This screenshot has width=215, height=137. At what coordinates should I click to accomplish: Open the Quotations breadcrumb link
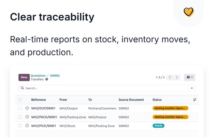38,76
